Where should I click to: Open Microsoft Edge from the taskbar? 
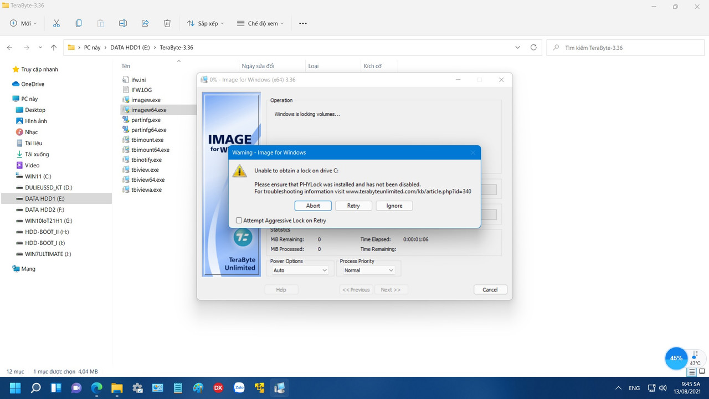tap(96, 388)
